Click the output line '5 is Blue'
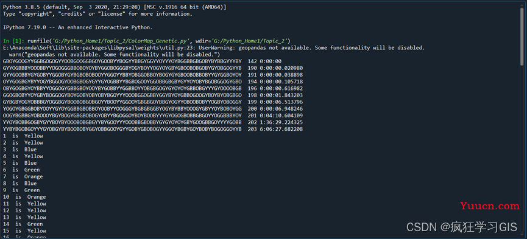The width and height of the screenshot is (527, 239). click(20, 163)
